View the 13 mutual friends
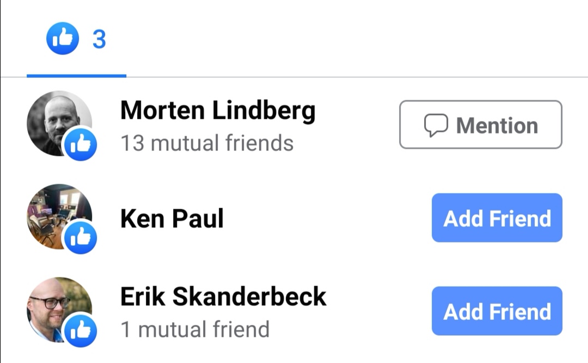 (x=207, y=143)
